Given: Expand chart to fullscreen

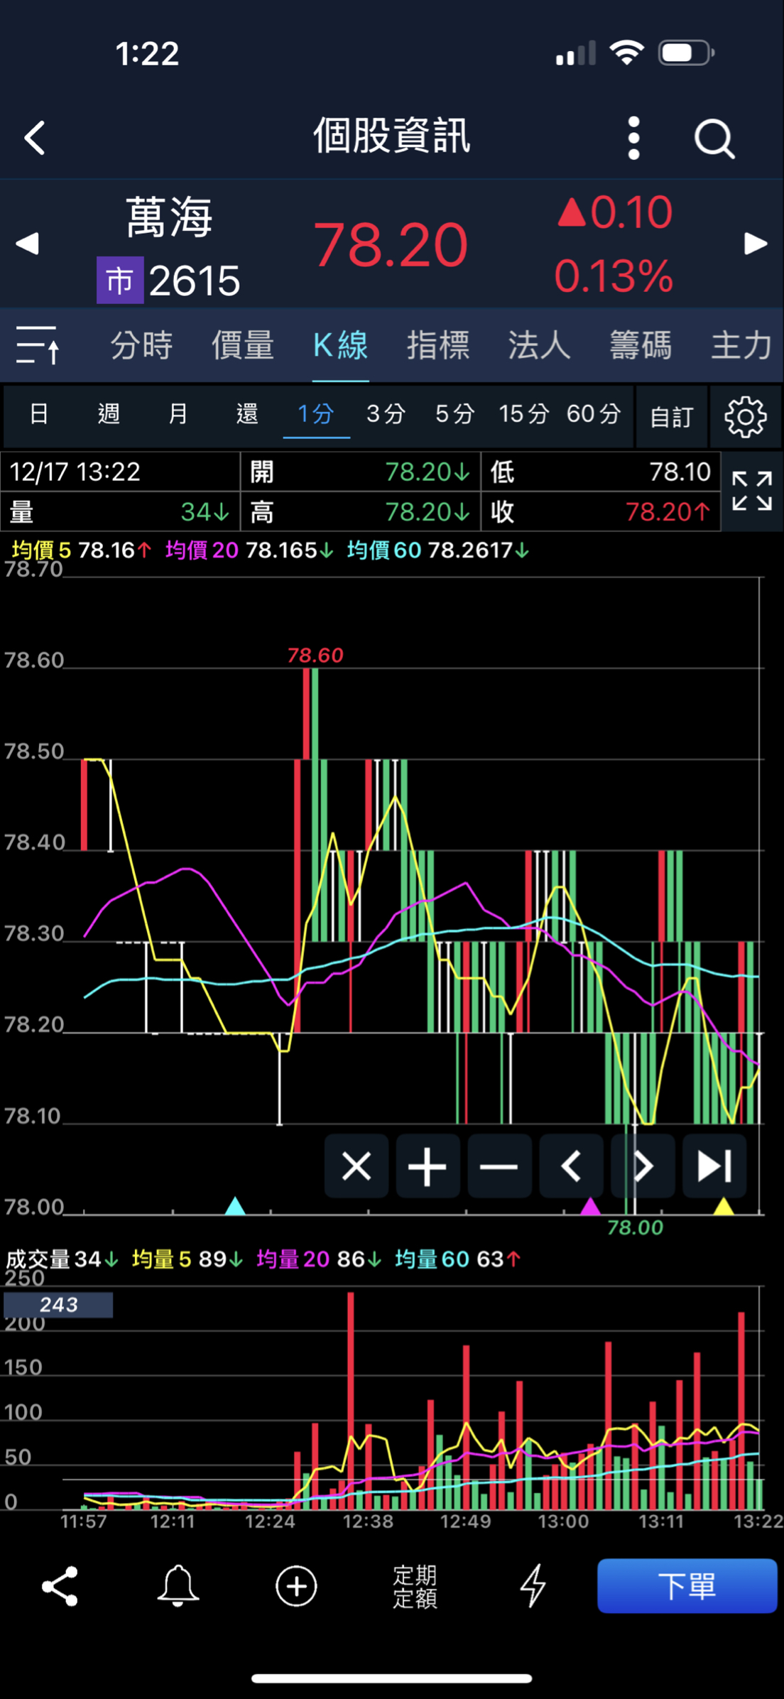Looking at the screenshot, I should point(751,491).
